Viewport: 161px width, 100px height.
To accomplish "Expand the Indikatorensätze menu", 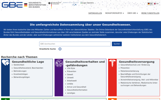I will [115, 13].
